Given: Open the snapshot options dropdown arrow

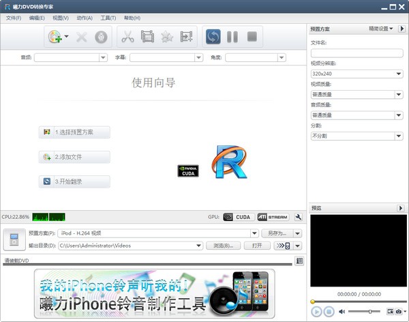Looking at the screenshot, I should [405, 311].
